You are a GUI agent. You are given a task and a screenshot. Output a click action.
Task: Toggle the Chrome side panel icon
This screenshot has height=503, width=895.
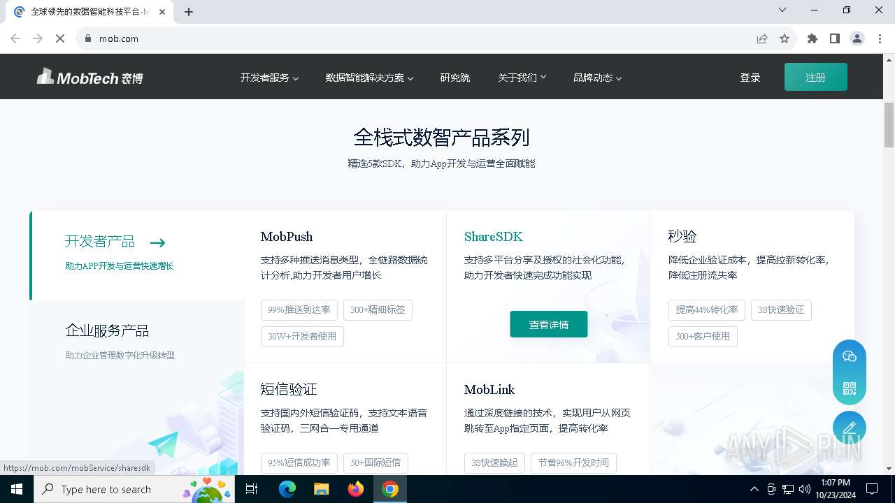(835, 38)
